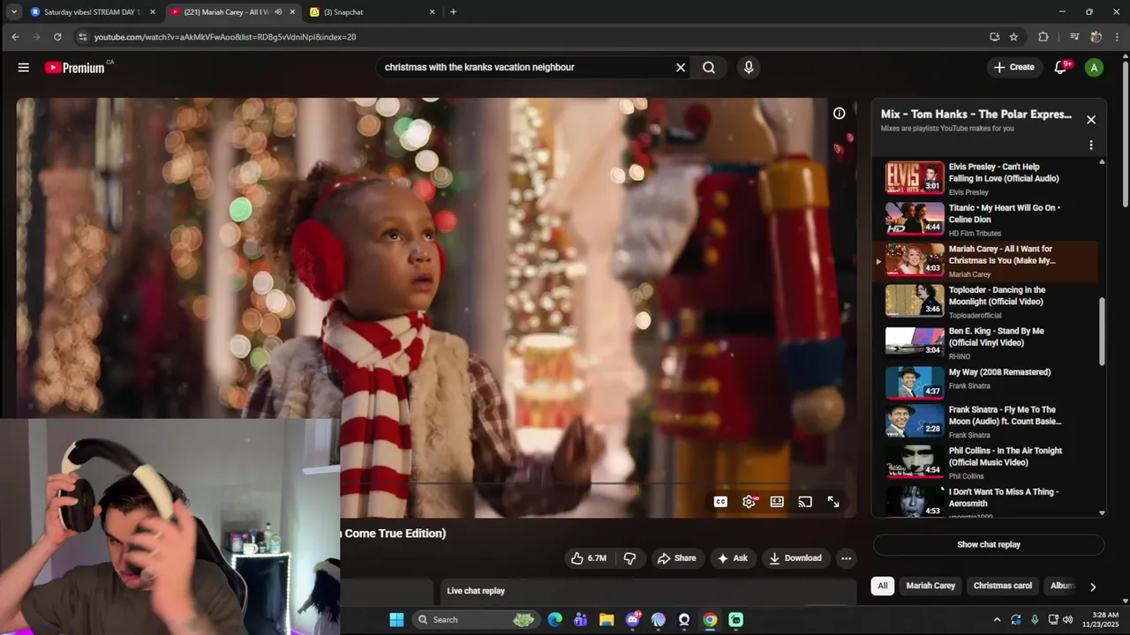Expand filter chips with right chevron
The height and width of the screenshot is (635, 1130).
[1093, 586]
